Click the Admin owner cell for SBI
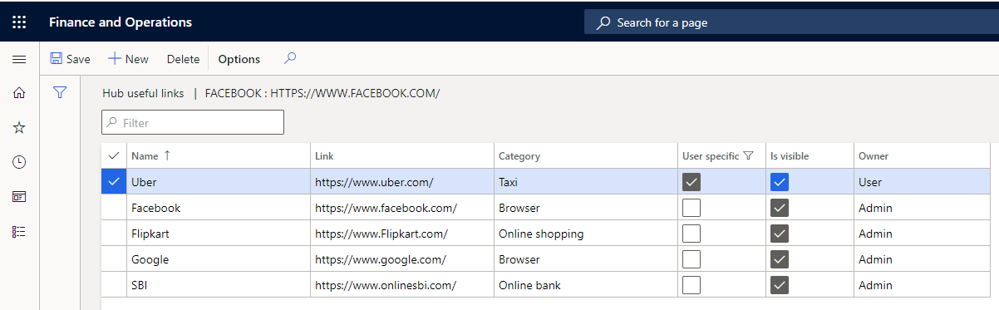The image size is (999, 310). click(923, 285)
